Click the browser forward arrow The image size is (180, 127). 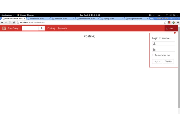(x=6, y=22)
